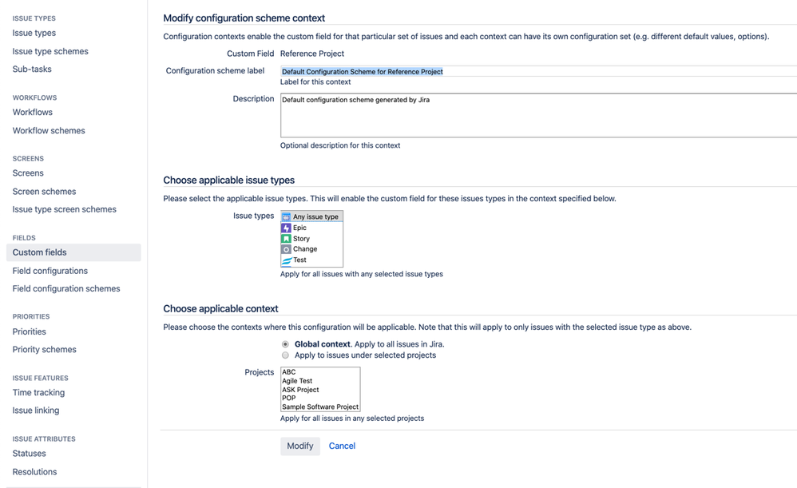The image size is (797, 488).
Task: Choose the Epic lightning icon
Action: pyautogui.click(x=286, y=228)
